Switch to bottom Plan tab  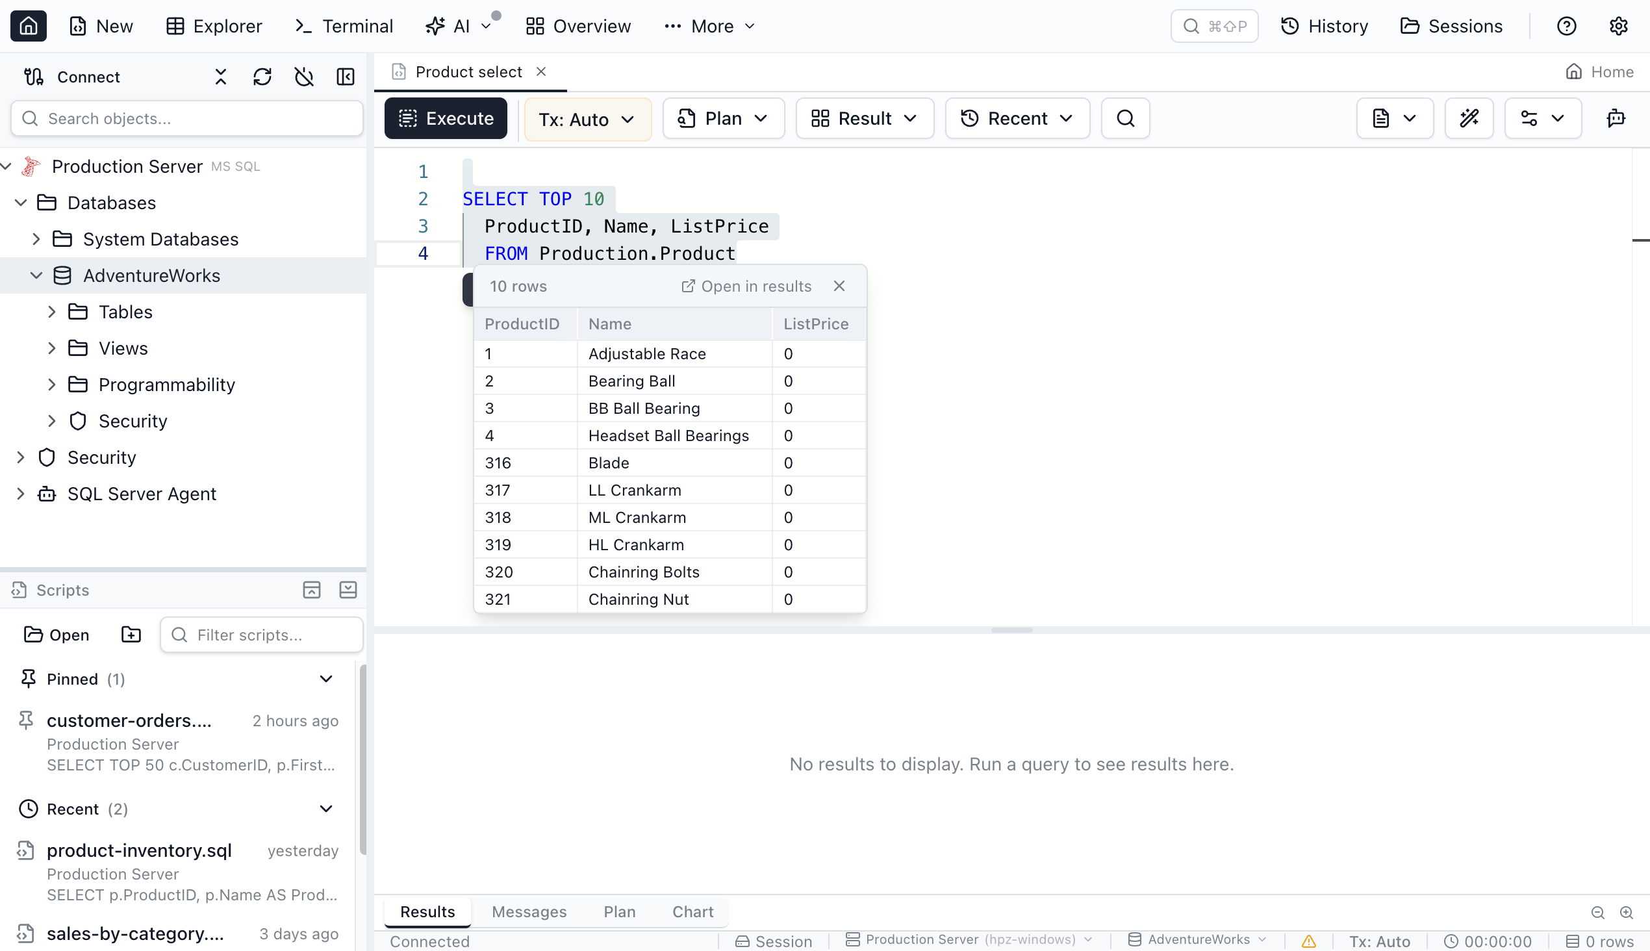619,912
